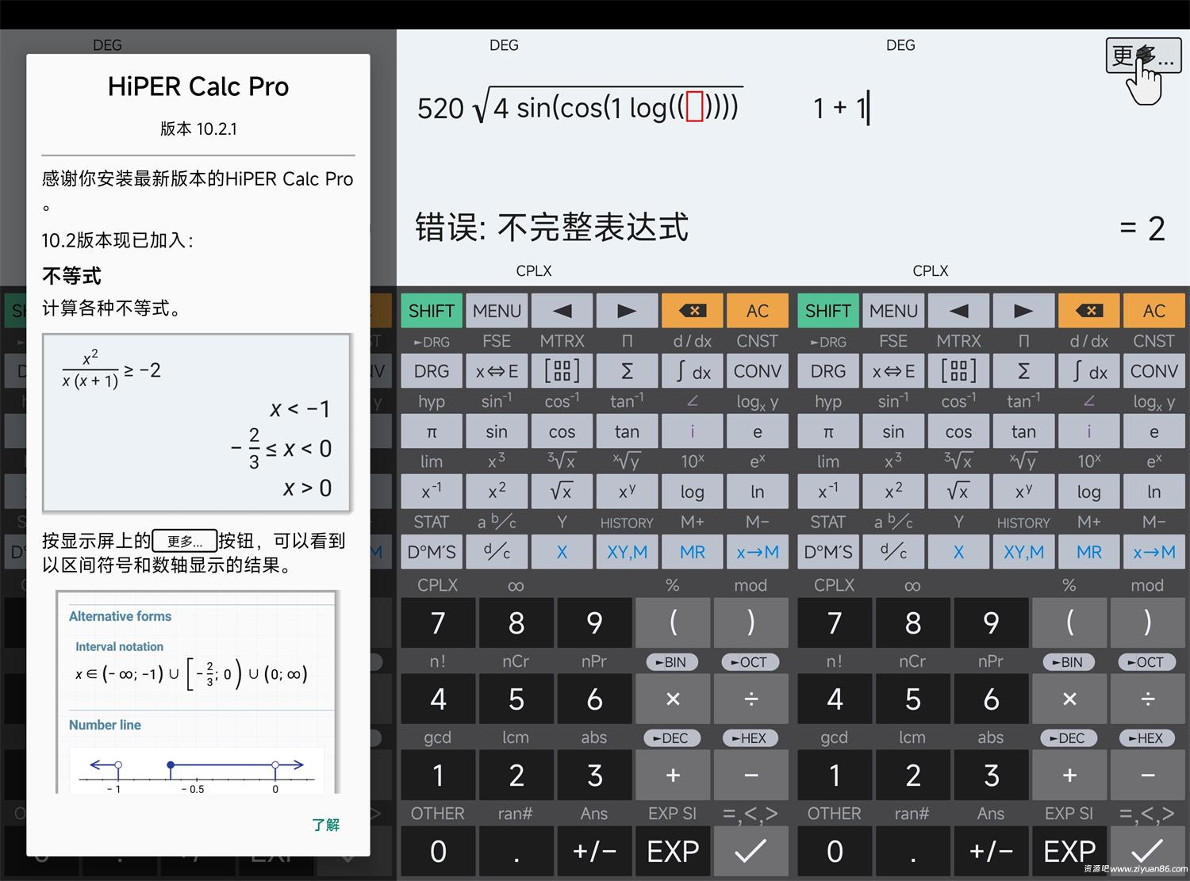Tap the inequality example image in dialog
The height and width of the screenshot is (881, 1190).
pos(197,423)
